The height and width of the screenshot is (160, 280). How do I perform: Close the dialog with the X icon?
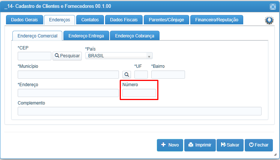(x=272, y=7)
